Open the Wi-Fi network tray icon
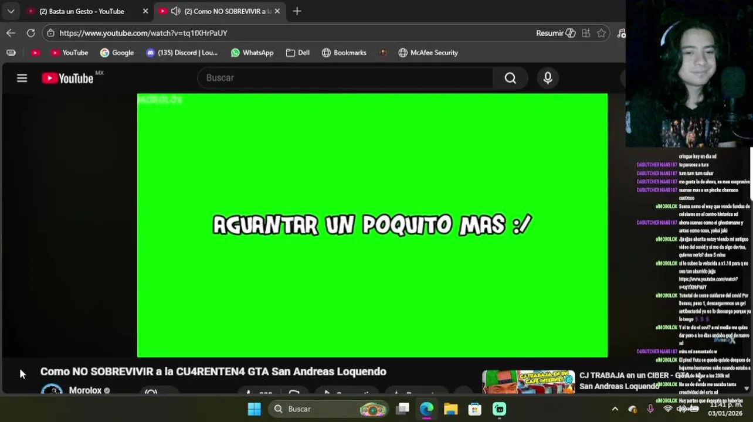753x422 pixels. (667, 409)
